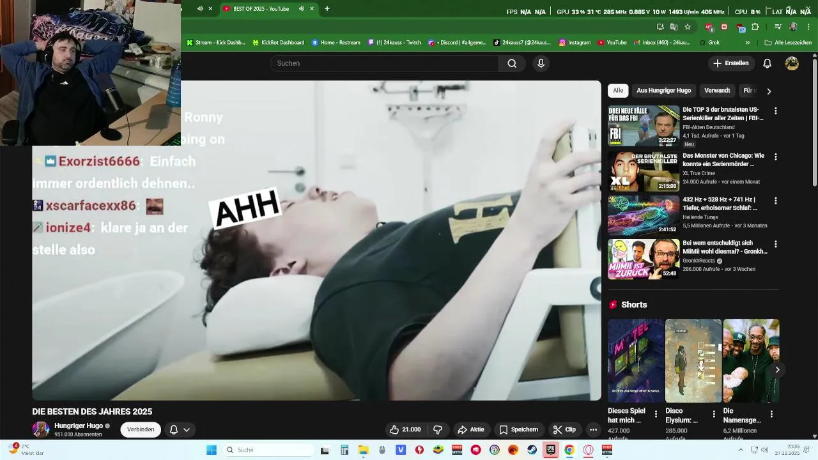Open new browser tab with plus
The image size is (818, 460).
327,8
